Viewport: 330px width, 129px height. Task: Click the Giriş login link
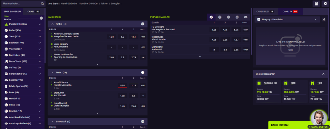tap(290, 50)
